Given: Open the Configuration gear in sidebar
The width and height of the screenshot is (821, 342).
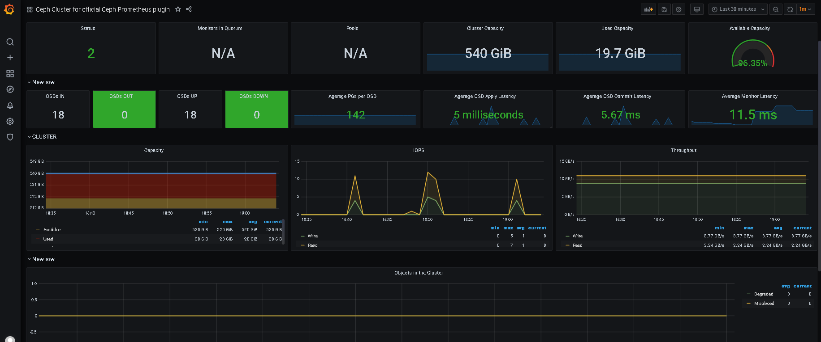Looking at the screenshot, I should point(10,121).
